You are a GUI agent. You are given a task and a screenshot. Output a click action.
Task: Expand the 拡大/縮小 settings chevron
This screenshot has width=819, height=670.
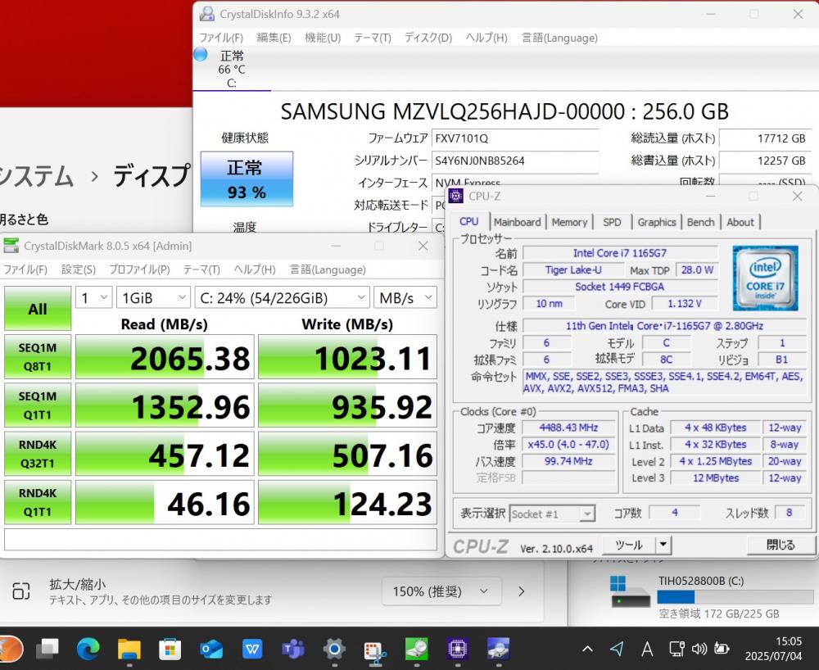coord(521,591)
